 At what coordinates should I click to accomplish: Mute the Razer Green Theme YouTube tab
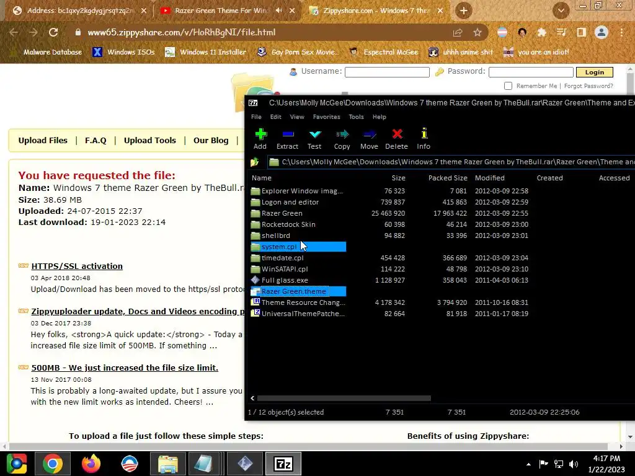(x=278, y=11)
